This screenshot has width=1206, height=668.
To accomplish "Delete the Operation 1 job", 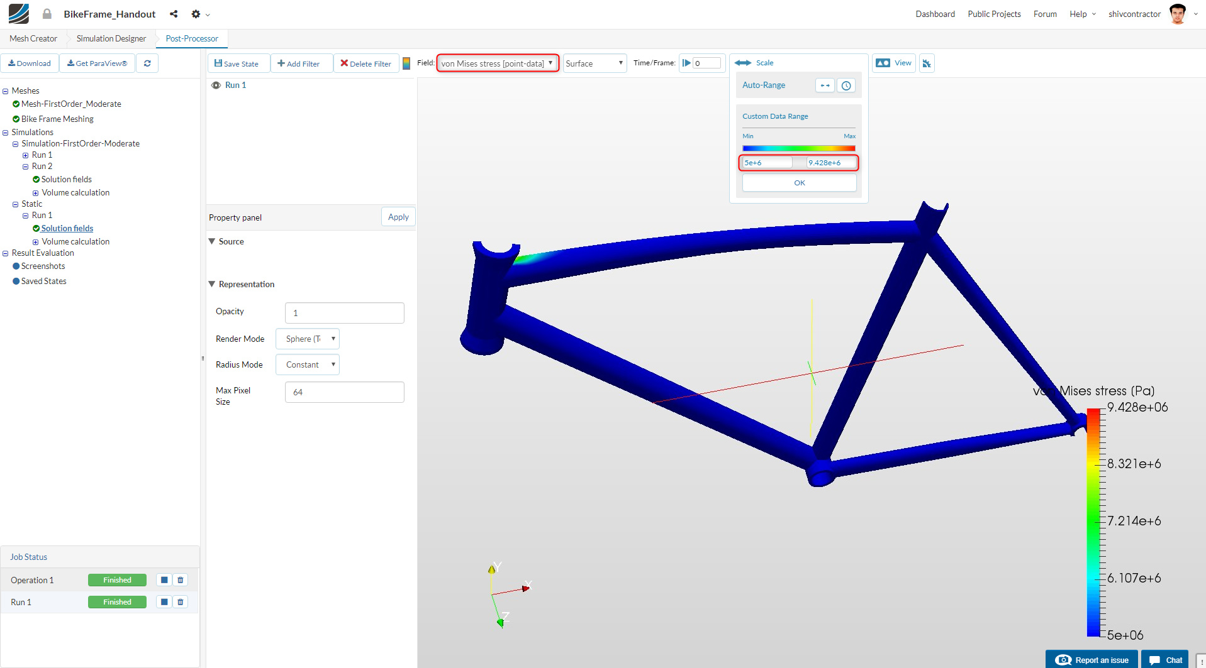I will [181, 580].
